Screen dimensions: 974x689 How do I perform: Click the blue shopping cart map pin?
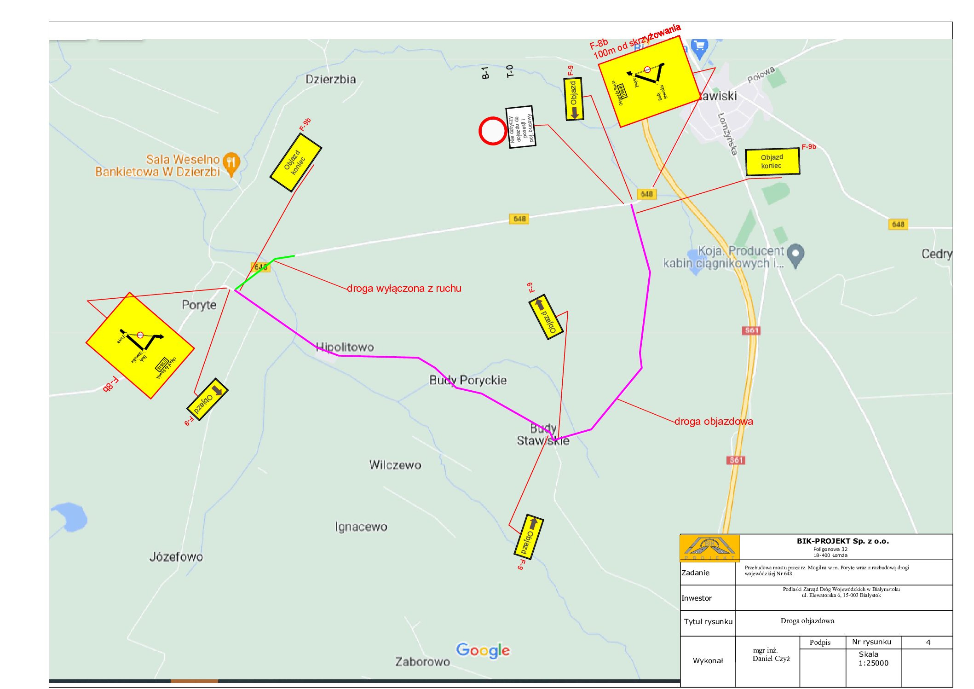click(699, 49)
